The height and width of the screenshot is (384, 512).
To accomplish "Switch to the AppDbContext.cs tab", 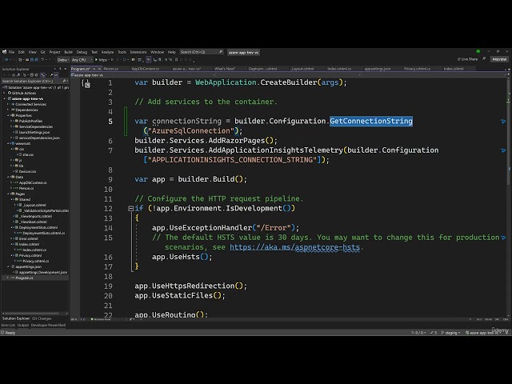I will (146, 69).
